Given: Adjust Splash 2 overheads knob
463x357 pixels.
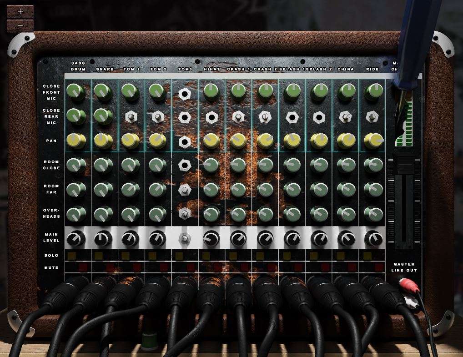Looking at the screenshot, I should point(319,214).
